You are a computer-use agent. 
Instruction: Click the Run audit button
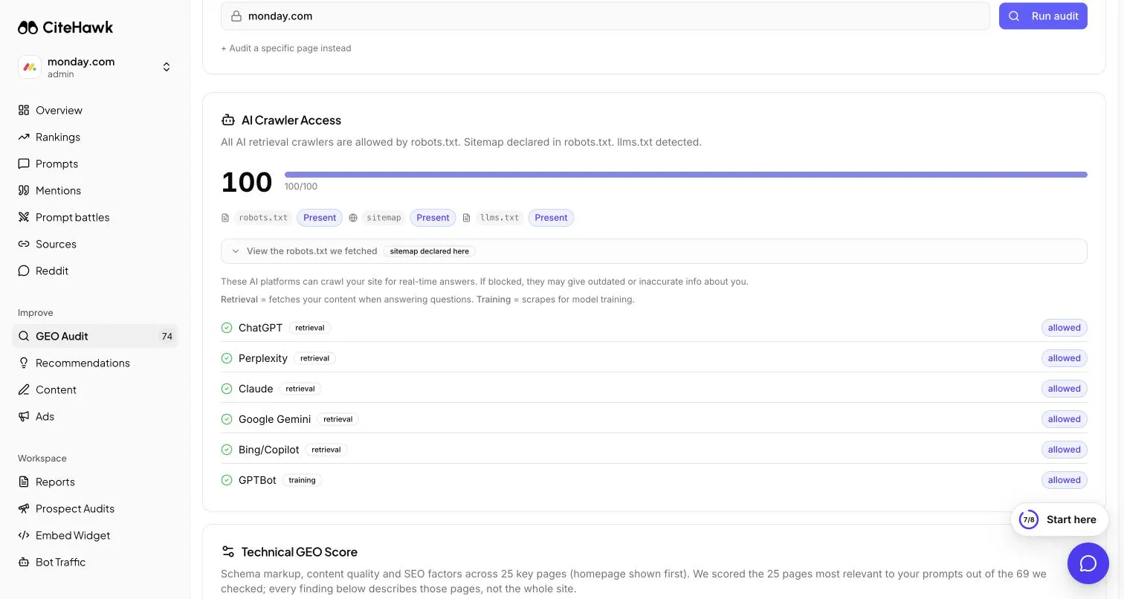[x=1043, y=16]
